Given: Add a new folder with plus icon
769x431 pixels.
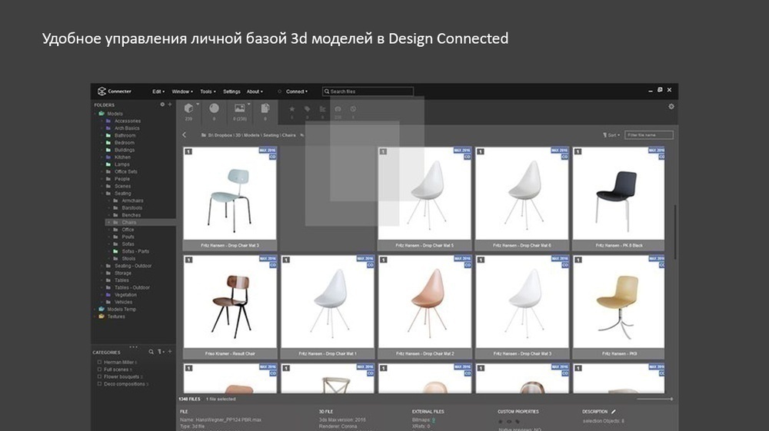Looking at the screenshot, I should point(170,104).
